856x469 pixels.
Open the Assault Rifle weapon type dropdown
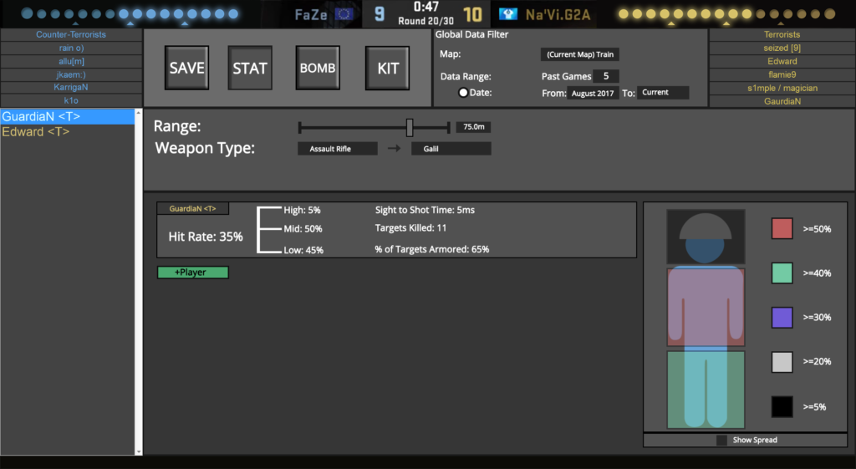(x=338, y=149)
